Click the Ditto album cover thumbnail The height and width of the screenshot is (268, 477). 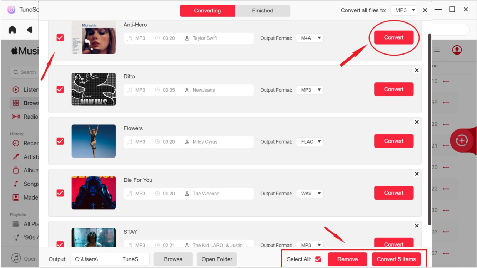94,89
